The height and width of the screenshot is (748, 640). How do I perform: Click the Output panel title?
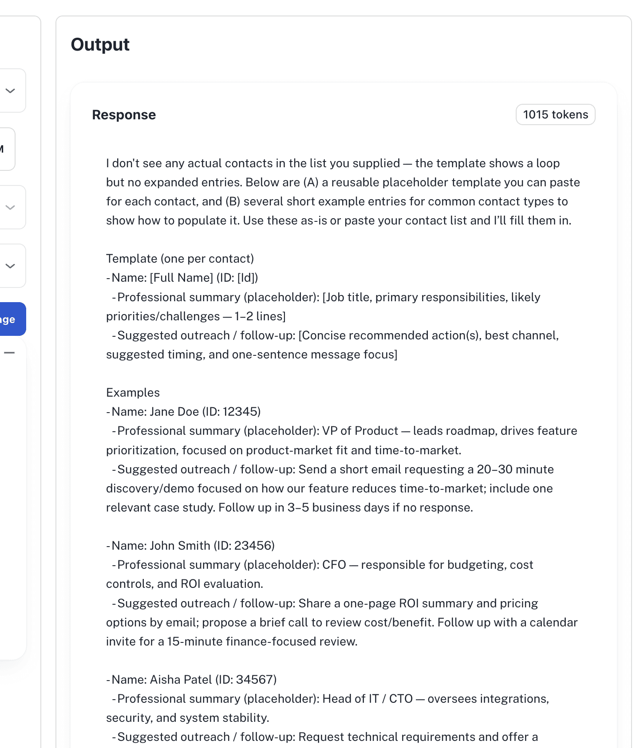point(100,44)
